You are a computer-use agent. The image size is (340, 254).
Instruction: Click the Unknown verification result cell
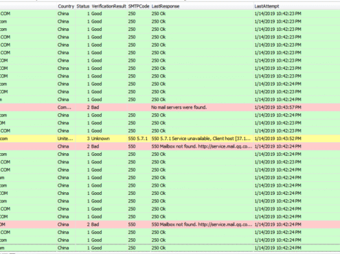point(100,139)
